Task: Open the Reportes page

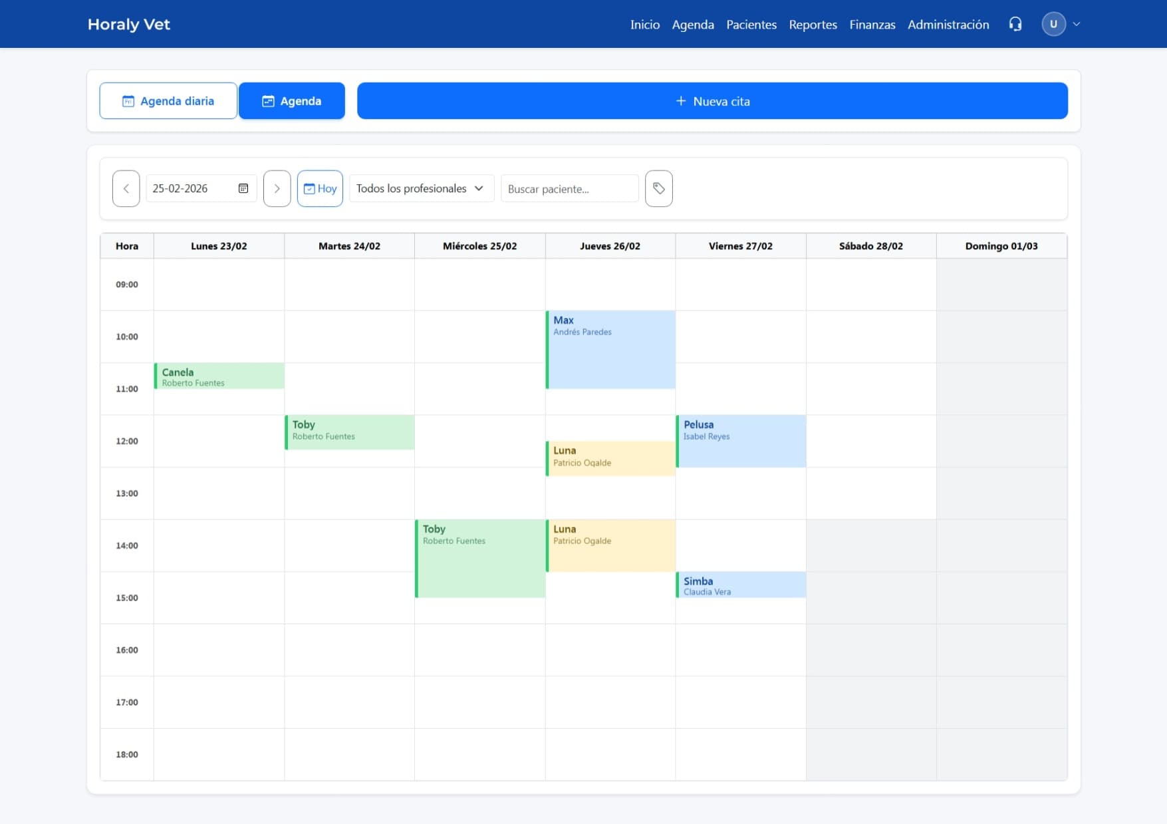Action: pyautogui.click(x=813, y=25)
